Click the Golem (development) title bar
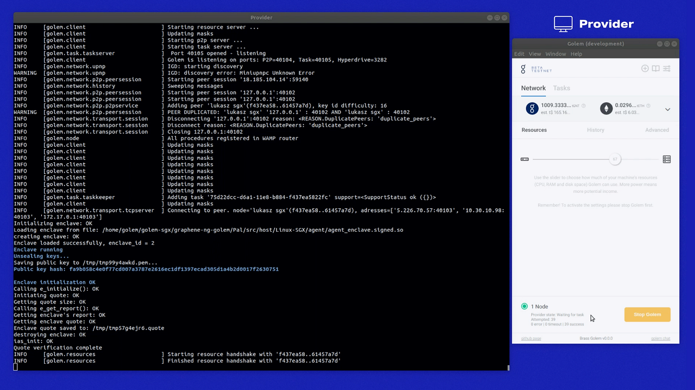Image resolution: width=695 pixels, height=390 pixels. [x=596, y=44]
